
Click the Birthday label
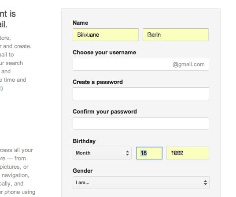84,141
